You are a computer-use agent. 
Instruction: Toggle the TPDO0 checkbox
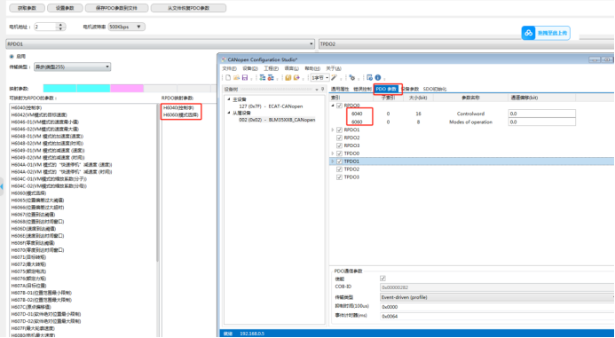pos(340,153)
